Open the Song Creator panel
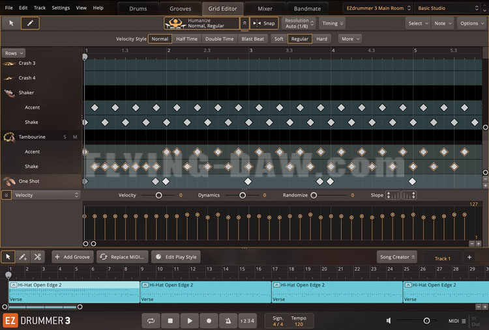 396,257
